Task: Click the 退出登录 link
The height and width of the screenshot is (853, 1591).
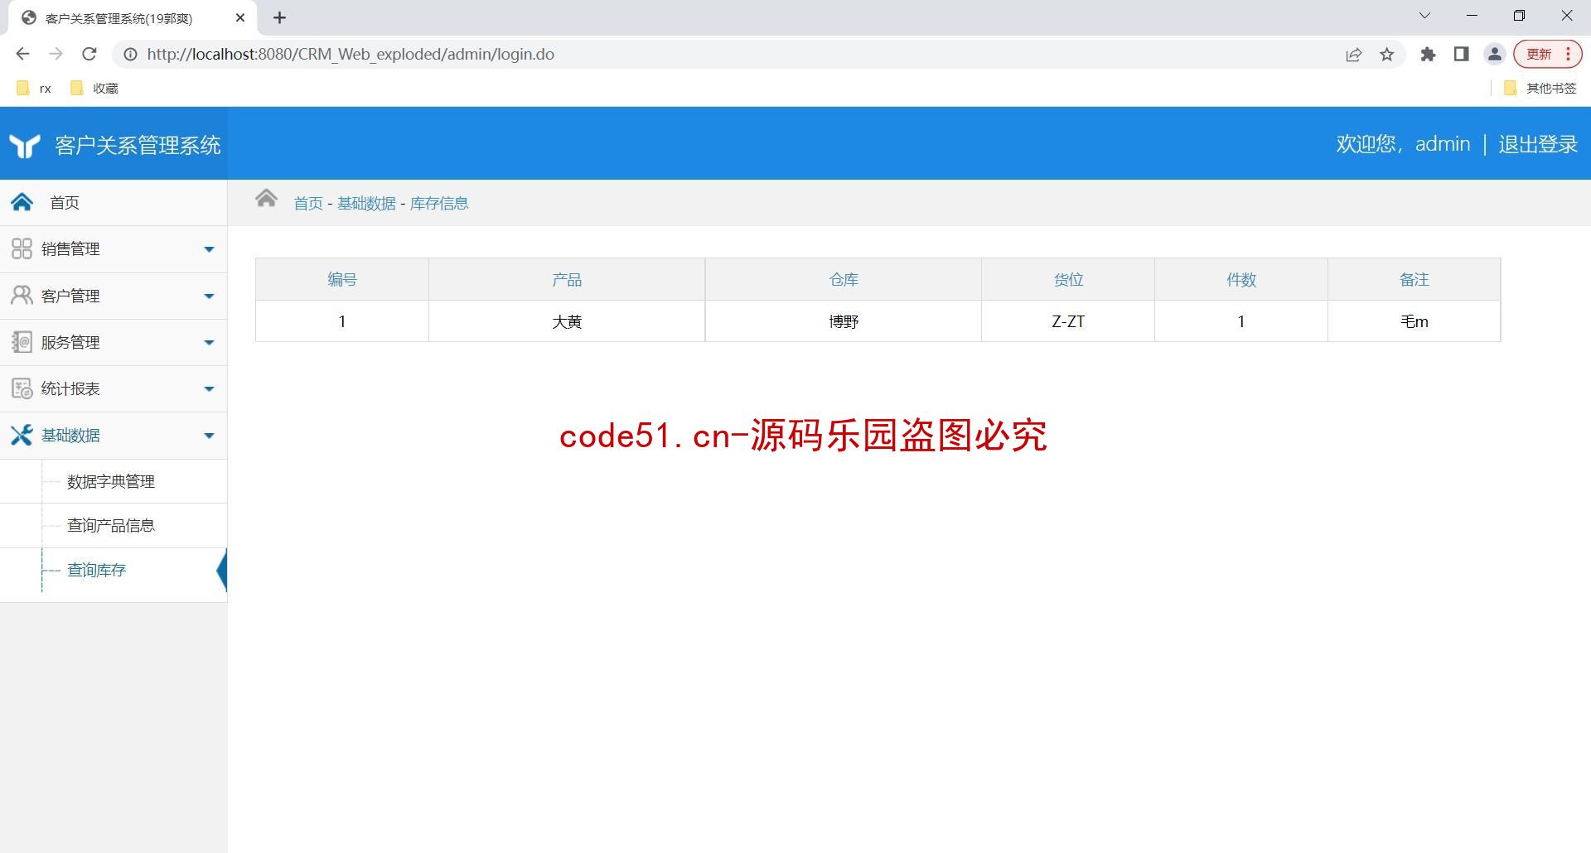Action: 1537,144
